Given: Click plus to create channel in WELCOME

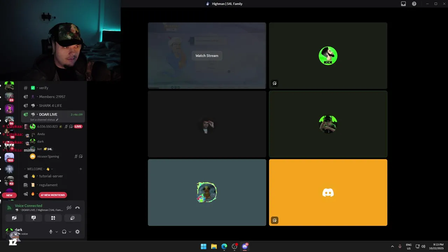Looking at the screenshot, I should point(80,169).
